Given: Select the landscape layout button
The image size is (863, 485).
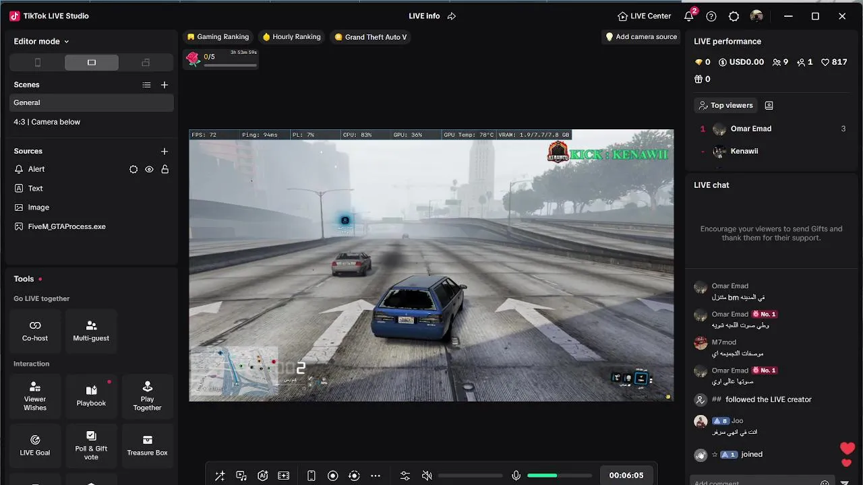Looking at the screenshot, I should pos(92,63).
